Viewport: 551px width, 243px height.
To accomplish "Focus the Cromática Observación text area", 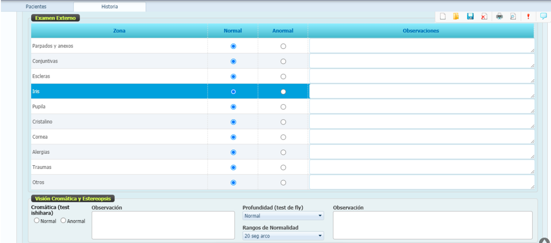I will pos(163,225).
